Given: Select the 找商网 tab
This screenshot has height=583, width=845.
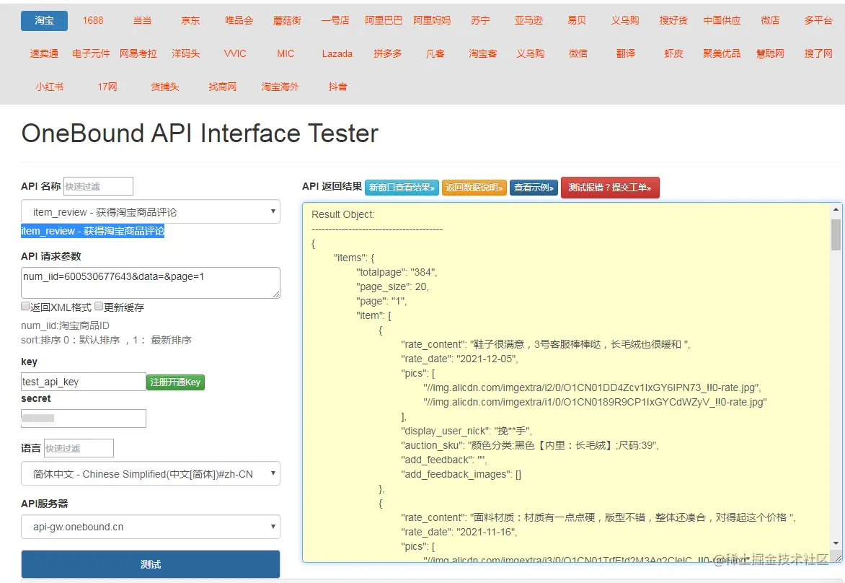Looking at the screenshot, I should click(223, 87).
